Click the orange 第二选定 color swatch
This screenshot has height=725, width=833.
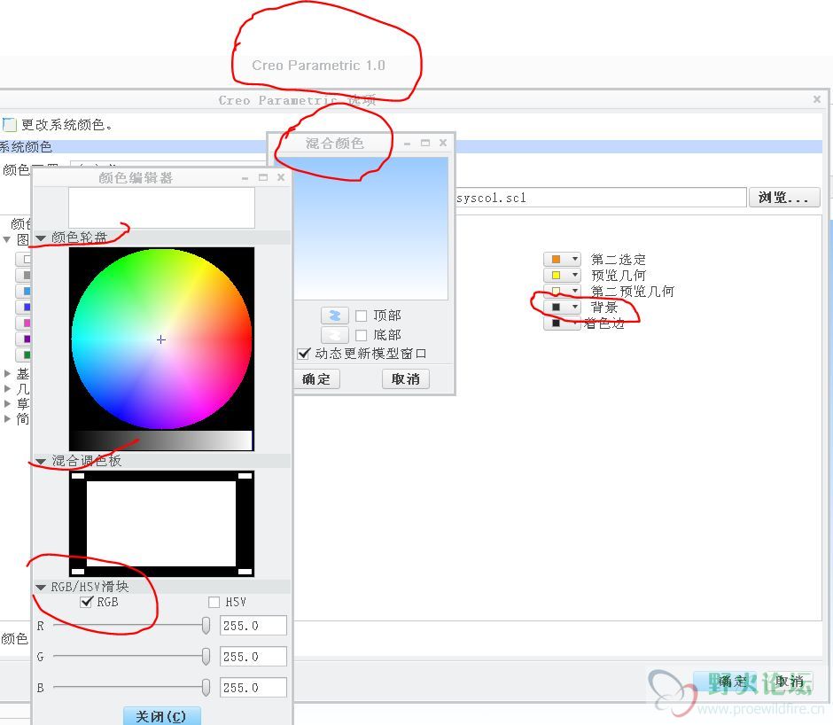pos(557,260)
